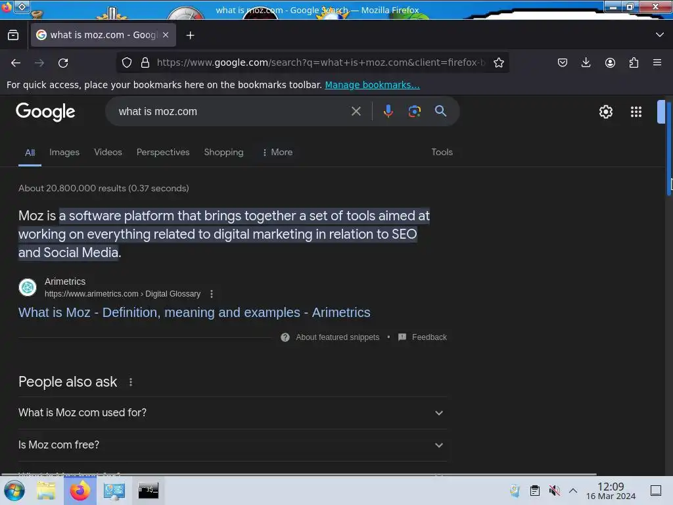This screenshot has height=505, width=673.
Task: Show hidden tray icons arrow
Action: [573, 491]
